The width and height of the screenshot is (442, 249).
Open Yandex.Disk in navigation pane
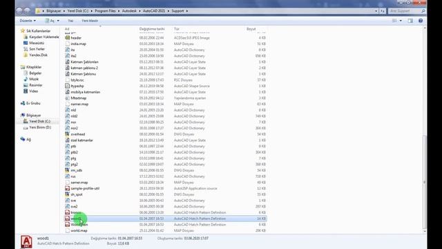[x=39, y=55]
